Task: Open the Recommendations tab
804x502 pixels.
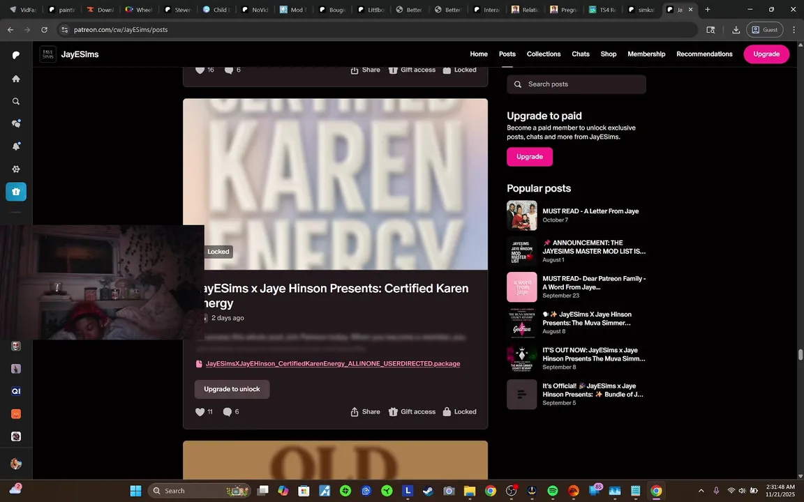Action: pos(704,54)
